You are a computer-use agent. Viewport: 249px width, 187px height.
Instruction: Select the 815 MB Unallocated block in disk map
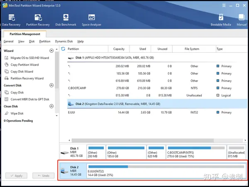coord(236,152)
